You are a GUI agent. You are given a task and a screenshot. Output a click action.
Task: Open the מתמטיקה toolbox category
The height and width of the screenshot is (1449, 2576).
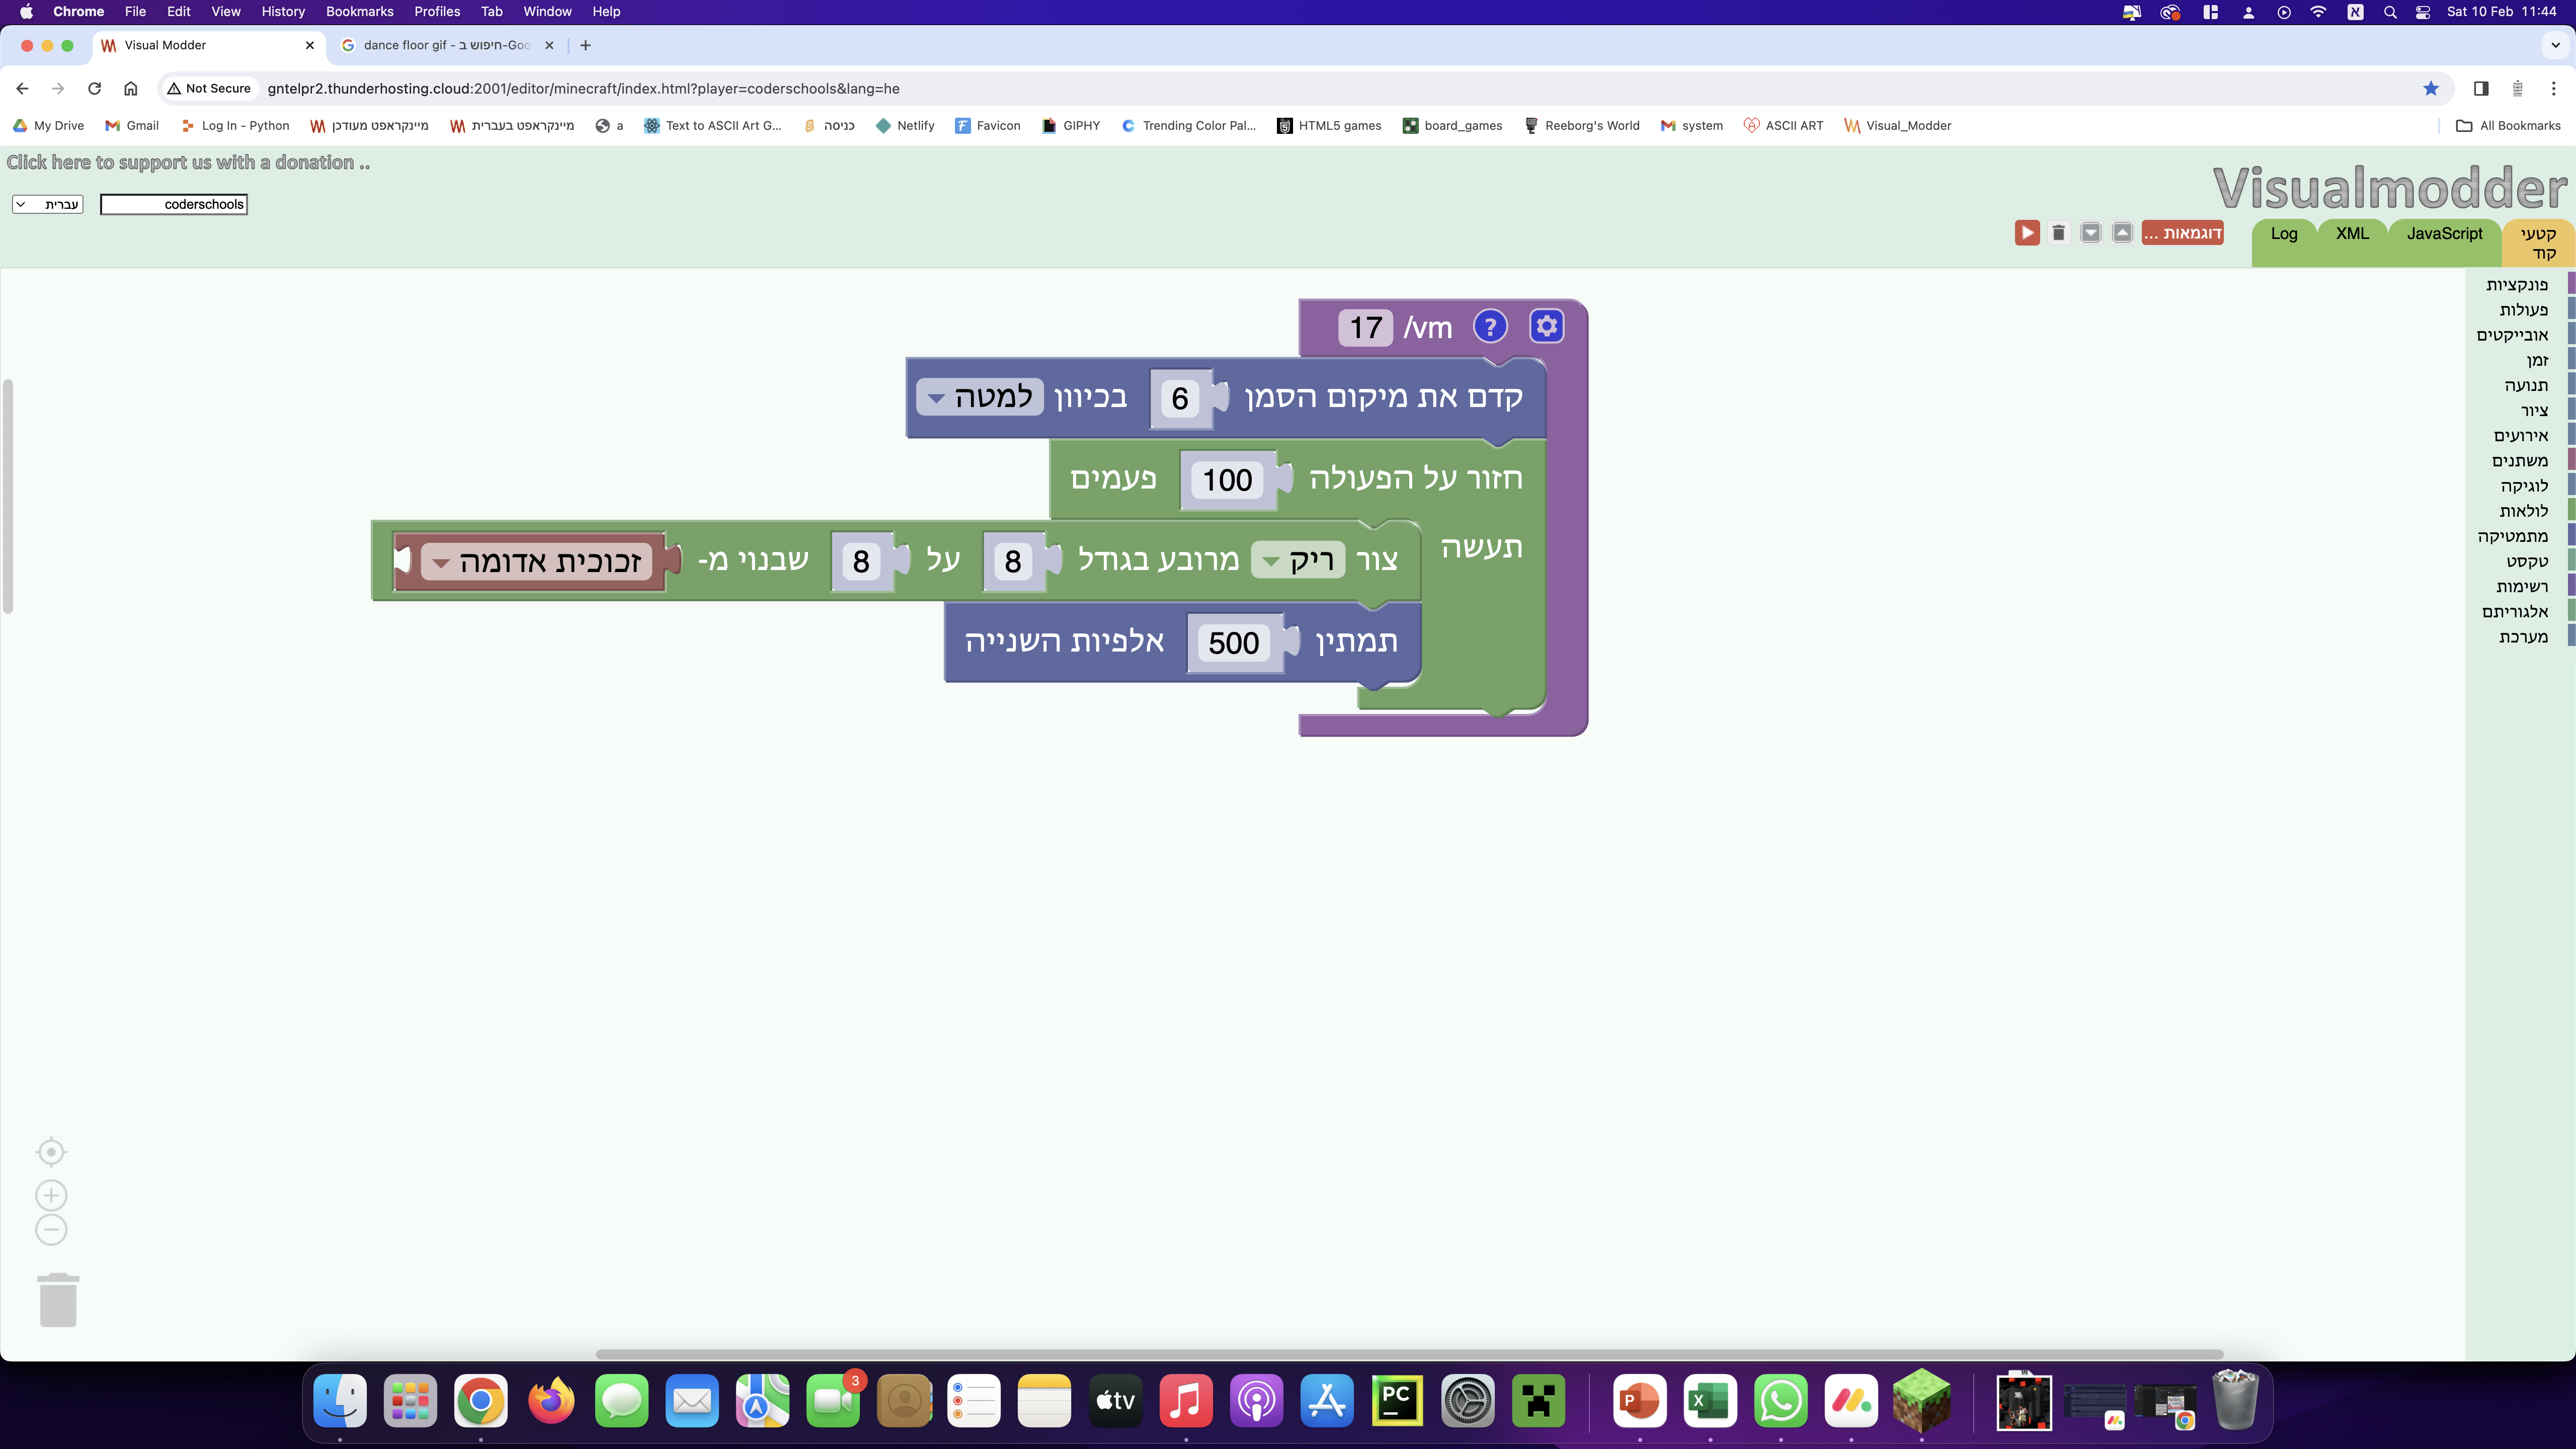click(2512, 536)
